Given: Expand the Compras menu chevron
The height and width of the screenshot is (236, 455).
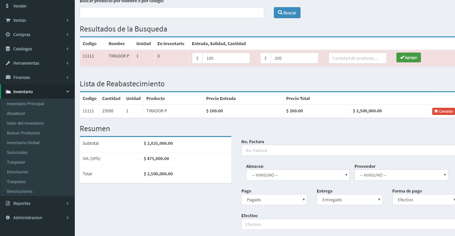Looking at the screenshot, I should (x=68, y=34).
